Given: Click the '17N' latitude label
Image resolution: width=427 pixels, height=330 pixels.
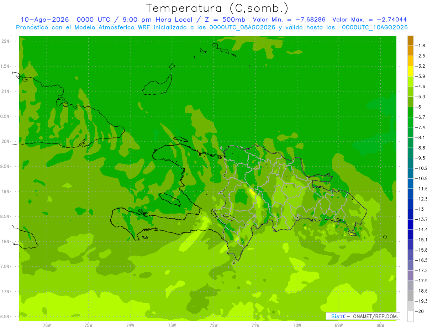Looking at the screenshot, I should (5, 292).
